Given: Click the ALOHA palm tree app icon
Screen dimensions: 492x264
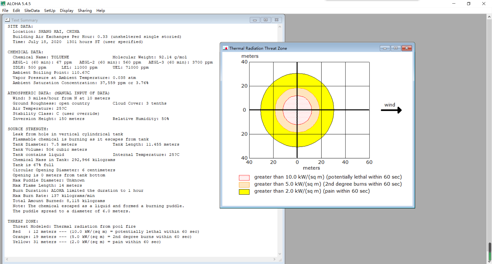Looking at the screenshot, I should [x=3, y=4].
